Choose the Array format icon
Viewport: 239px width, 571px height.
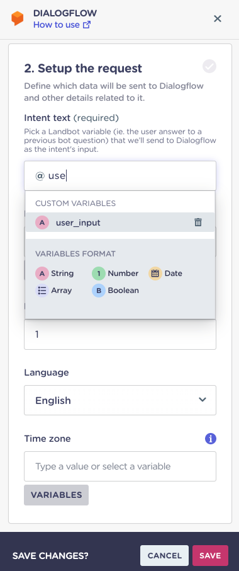[x=42, y=291]
